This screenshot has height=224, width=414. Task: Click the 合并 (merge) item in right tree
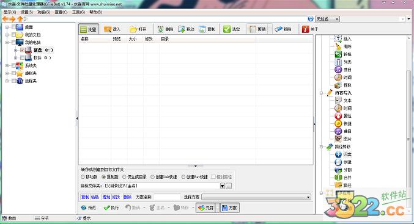tap(343, 178)
